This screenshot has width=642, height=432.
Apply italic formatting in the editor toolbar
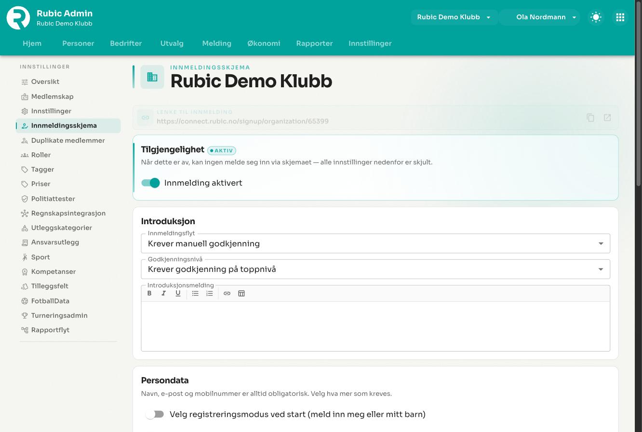[x=164, y=293]
